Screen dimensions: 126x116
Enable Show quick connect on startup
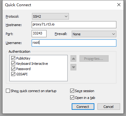pyautogui.click(x=8, y=91)
